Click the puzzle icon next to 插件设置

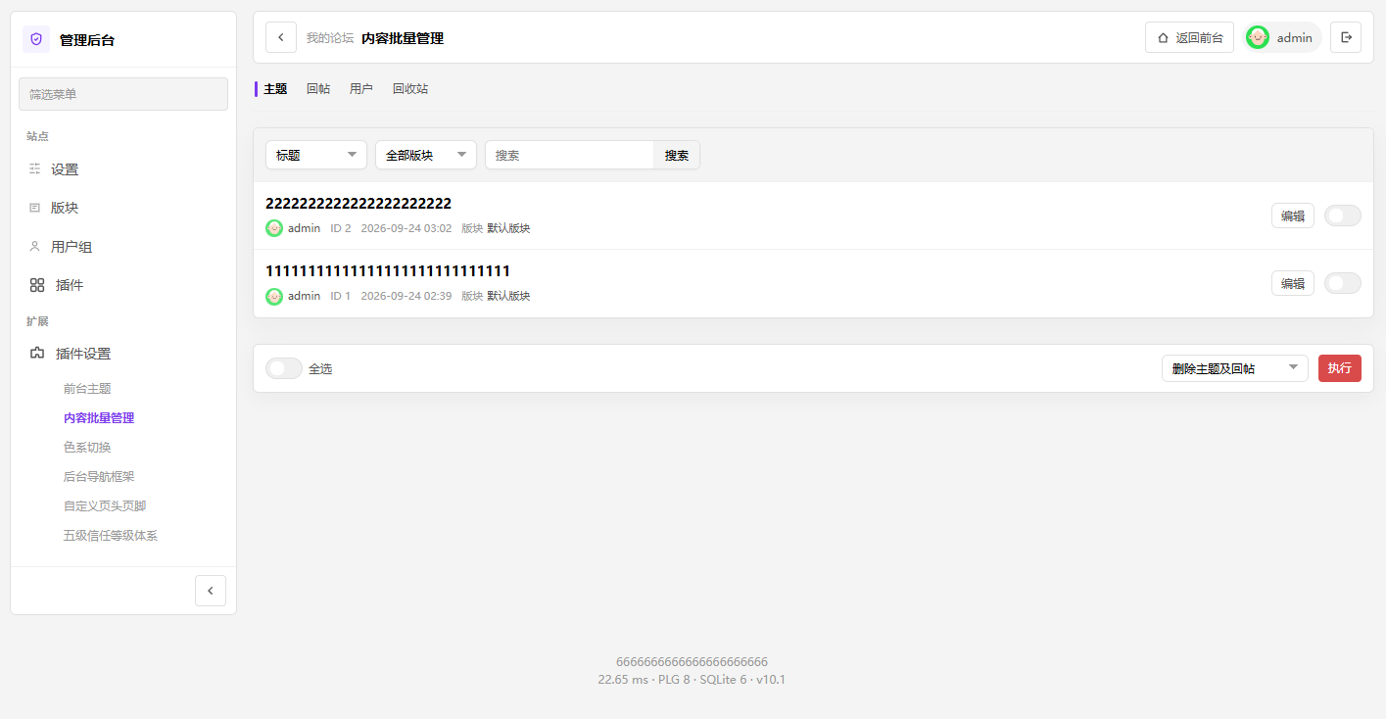pos(37,354)
